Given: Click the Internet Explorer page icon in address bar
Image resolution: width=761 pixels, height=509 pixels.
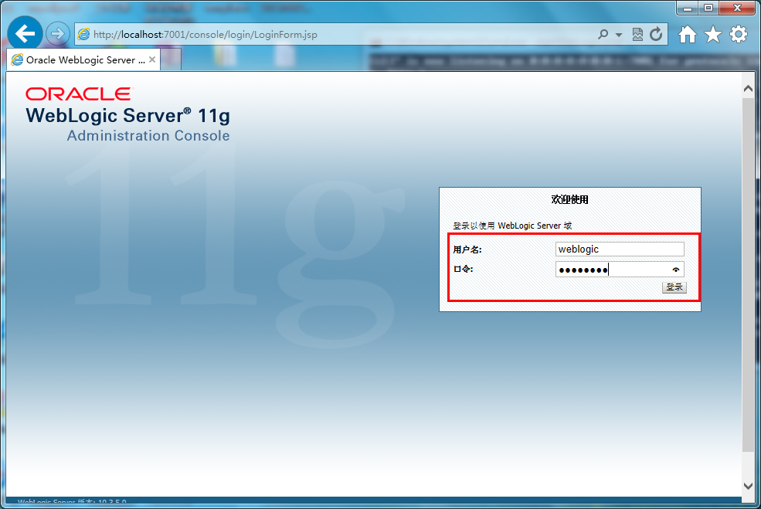Looking at the screenshot, I should pos(84,35).
